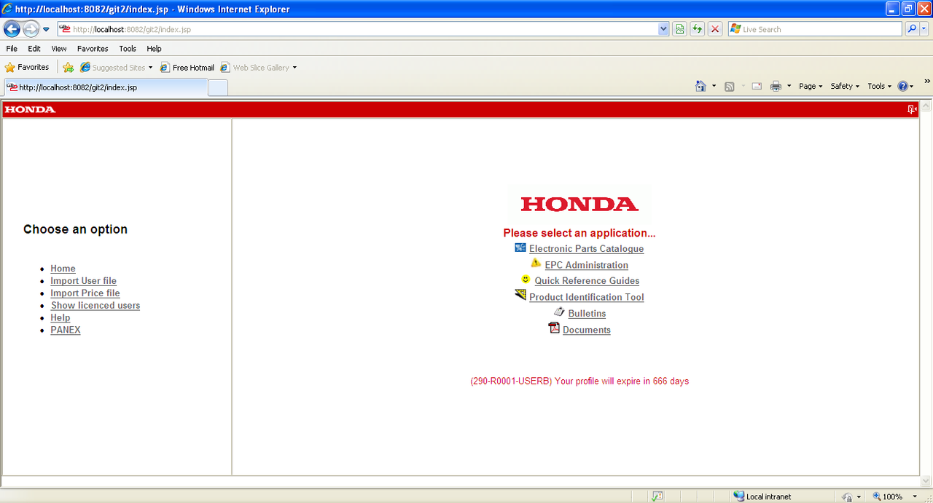Click the vertical scrollbar down arrow
This screenshot has width=933, height=503.
[926, 480]
